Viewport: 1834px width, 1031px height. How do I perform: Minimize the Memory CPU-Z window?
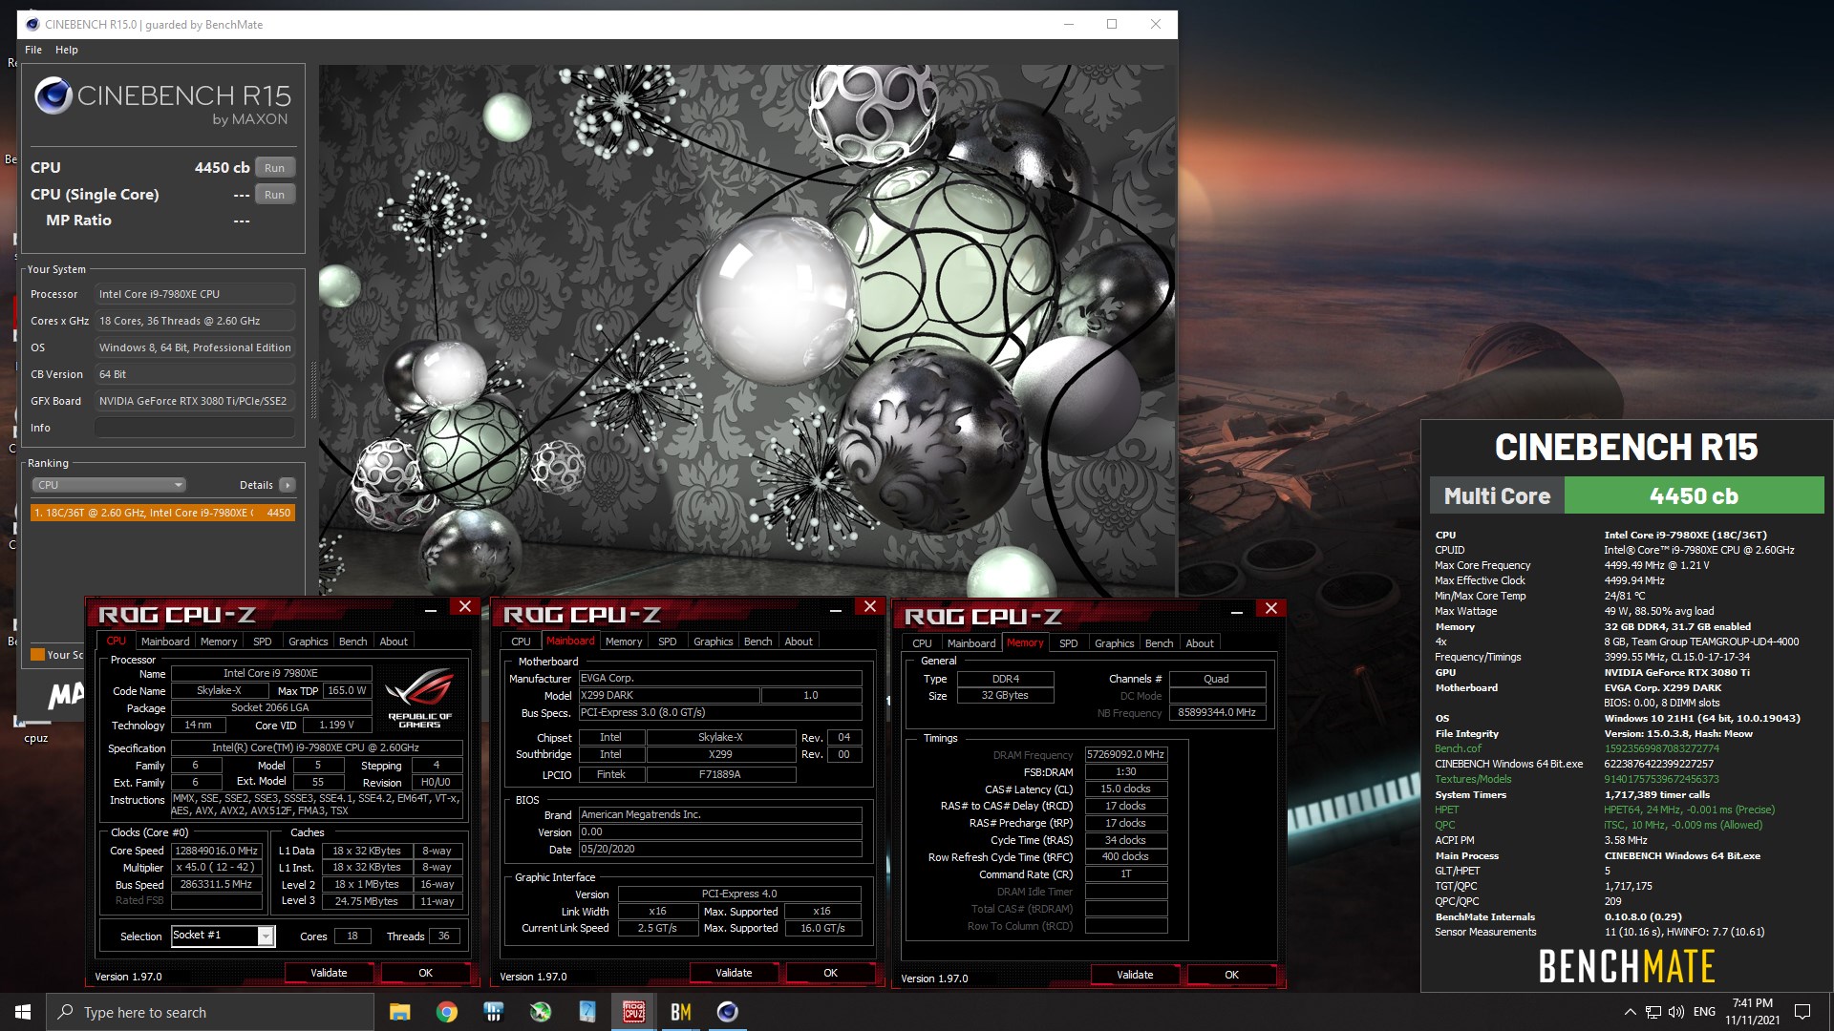[1237, 611]
